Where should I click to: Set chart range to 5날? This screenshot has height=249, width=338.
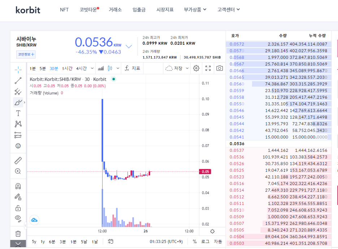[x=84, y=242]
